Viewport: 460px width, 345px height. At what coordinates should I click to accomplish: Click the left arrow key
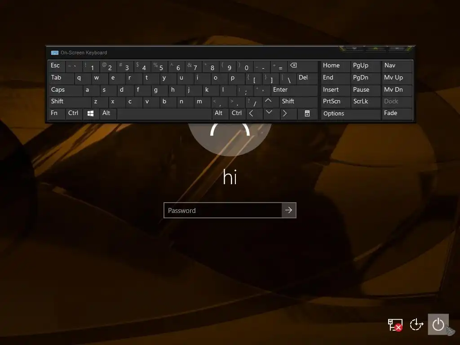click(x=251, y=113)
